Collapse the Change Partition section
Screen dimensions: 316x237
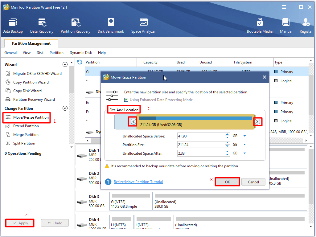[65, 108]
